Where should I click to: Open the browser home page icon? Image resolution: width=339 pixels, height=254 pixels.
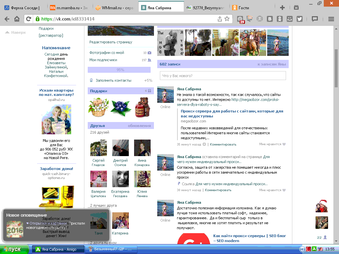[17, 19]
